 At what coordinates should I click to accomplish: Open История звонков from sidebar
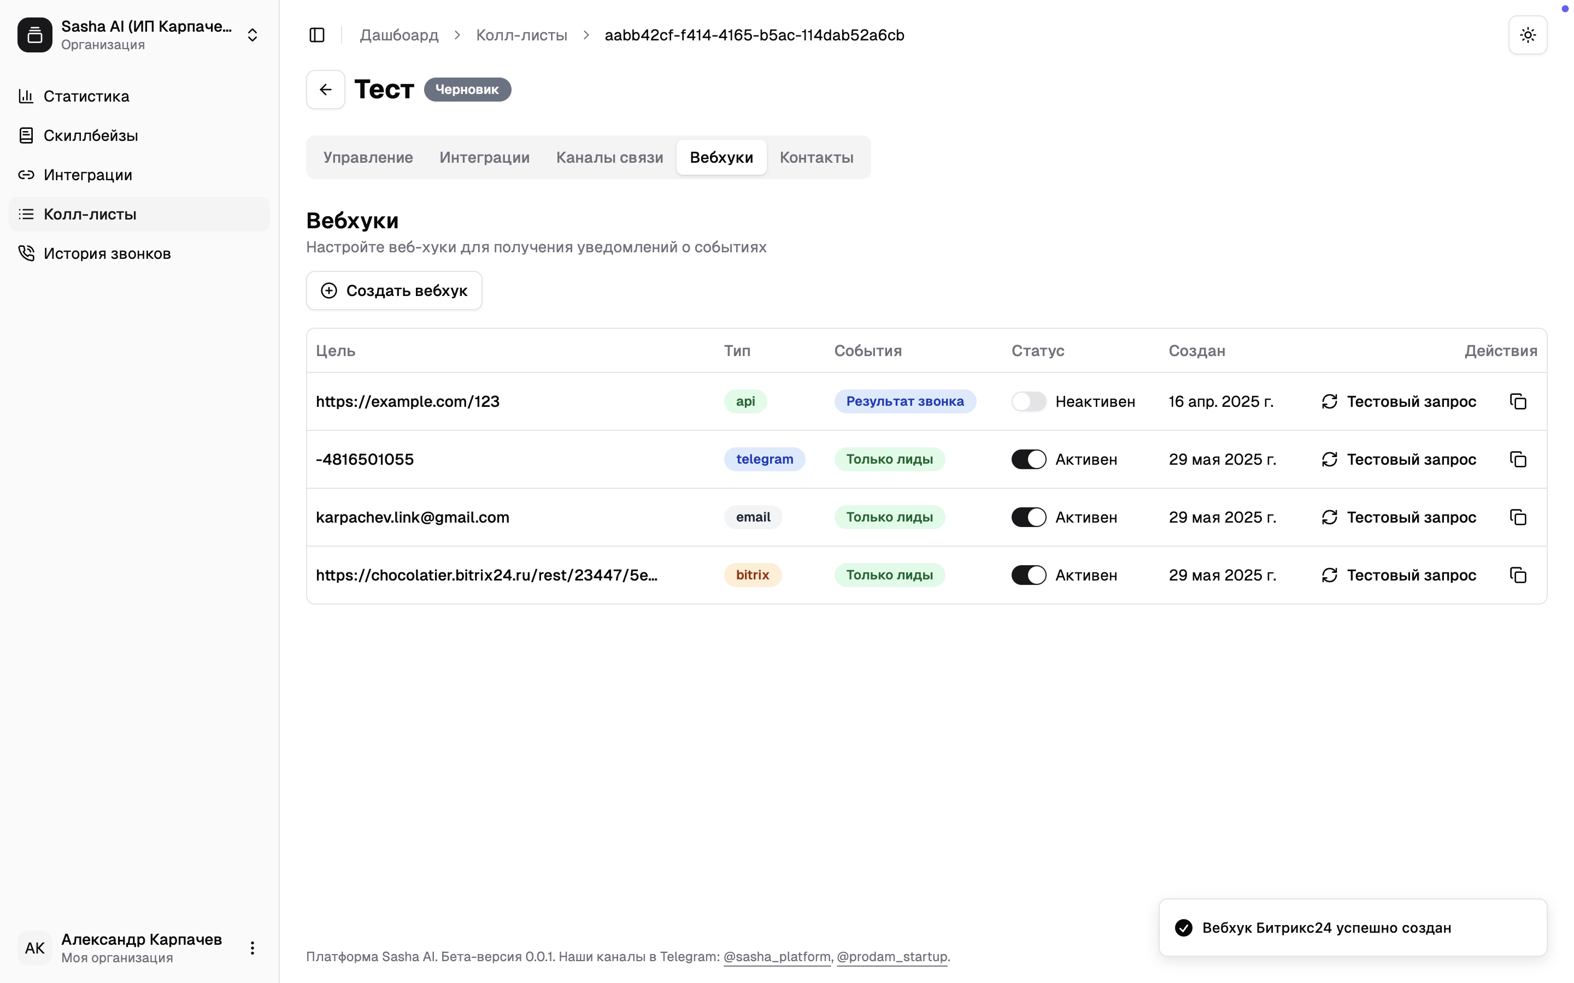(107, 253)
